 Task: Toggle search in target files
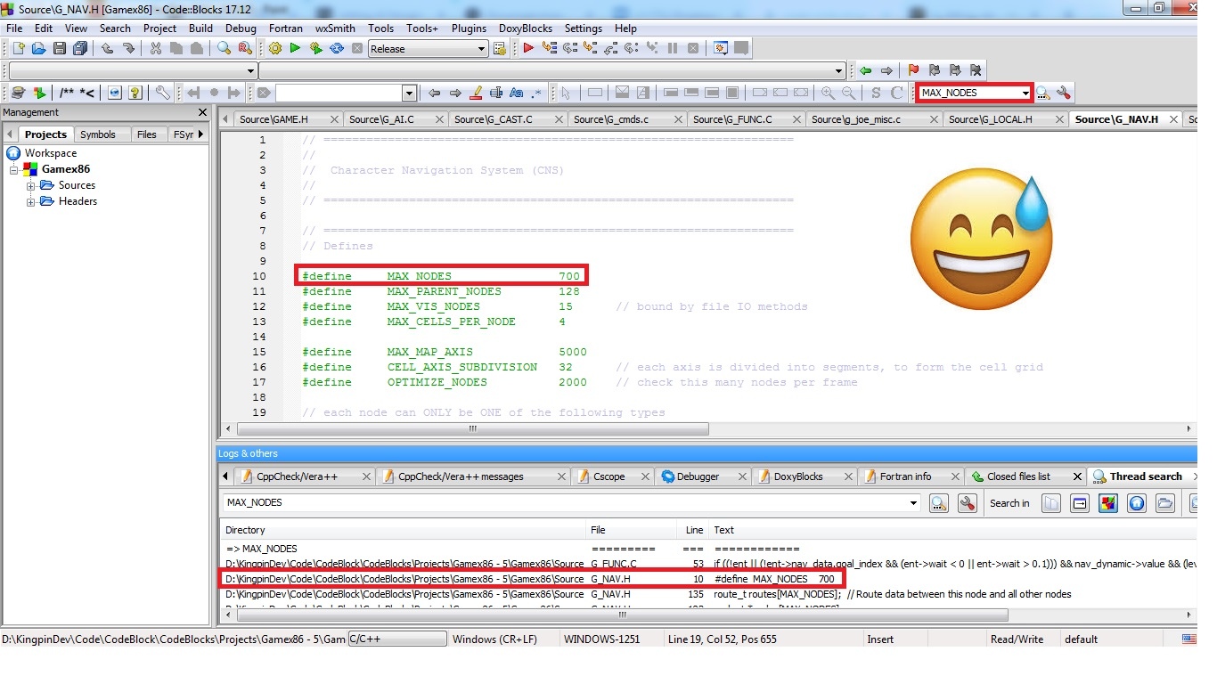1080,503
